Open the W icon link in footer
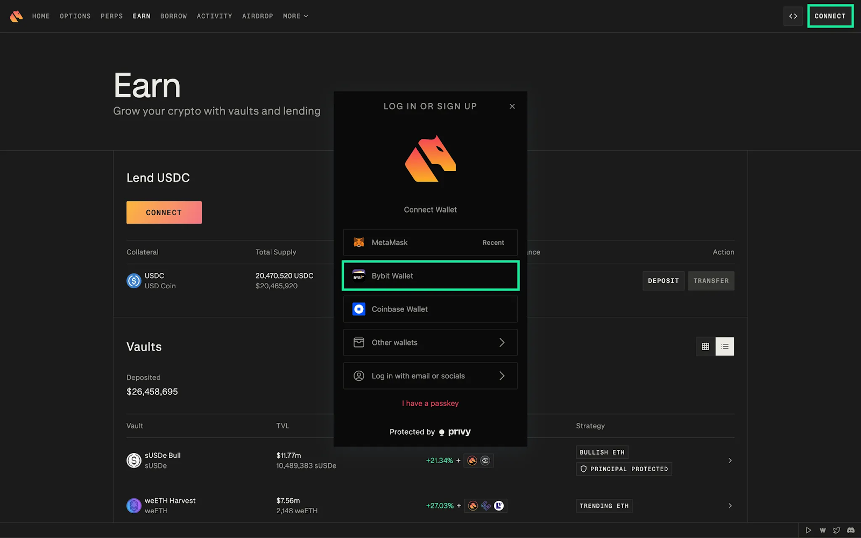This screenshot has height=538, width=861. (x=822, y=530)
